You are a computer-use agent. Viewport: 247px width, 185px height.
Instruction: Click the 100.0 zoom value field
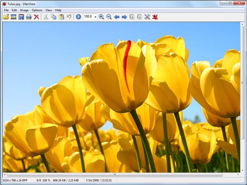point(88,17)
